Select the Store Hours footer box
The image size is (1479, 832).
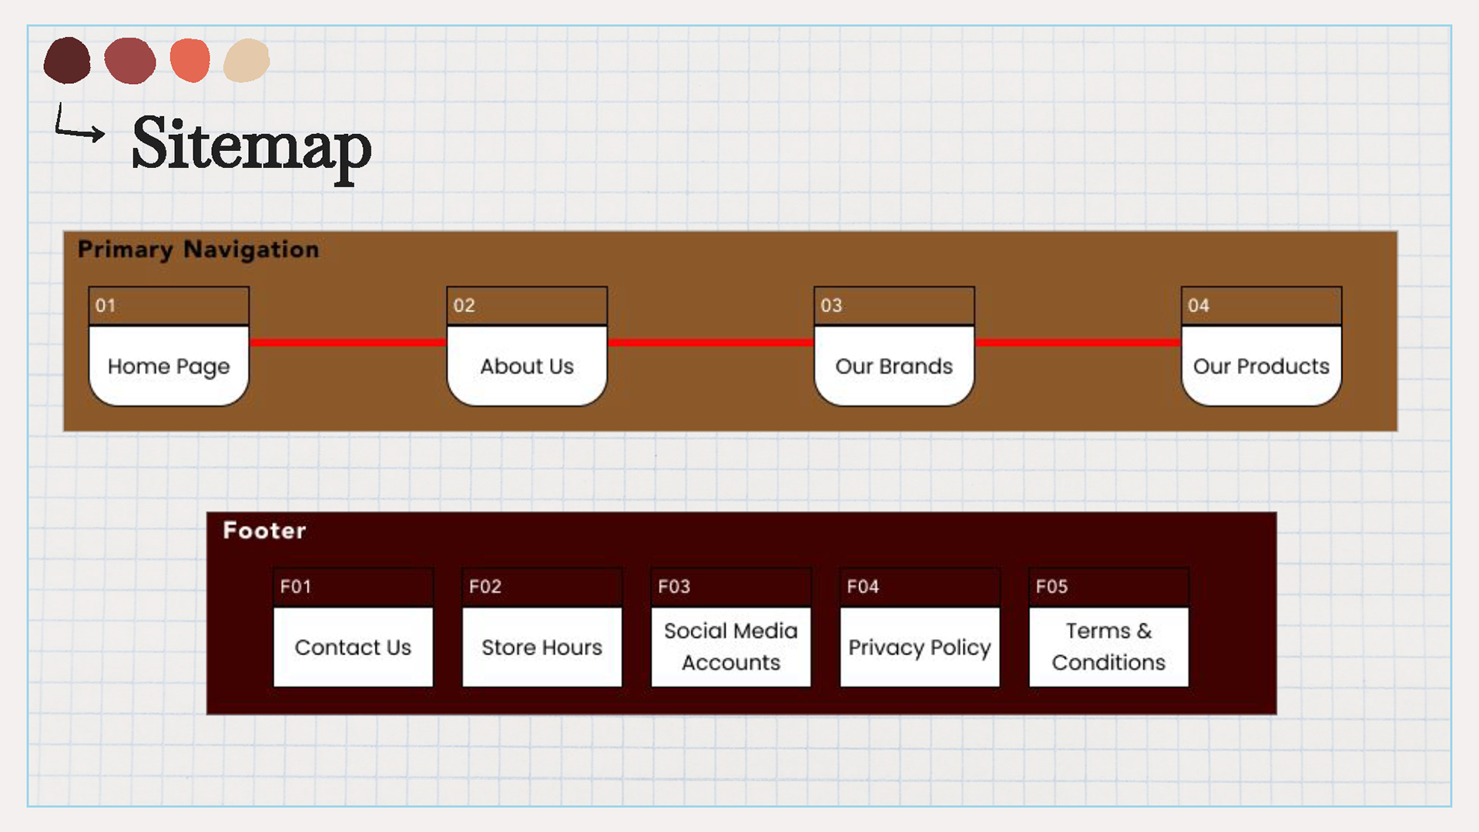point(542,647)
